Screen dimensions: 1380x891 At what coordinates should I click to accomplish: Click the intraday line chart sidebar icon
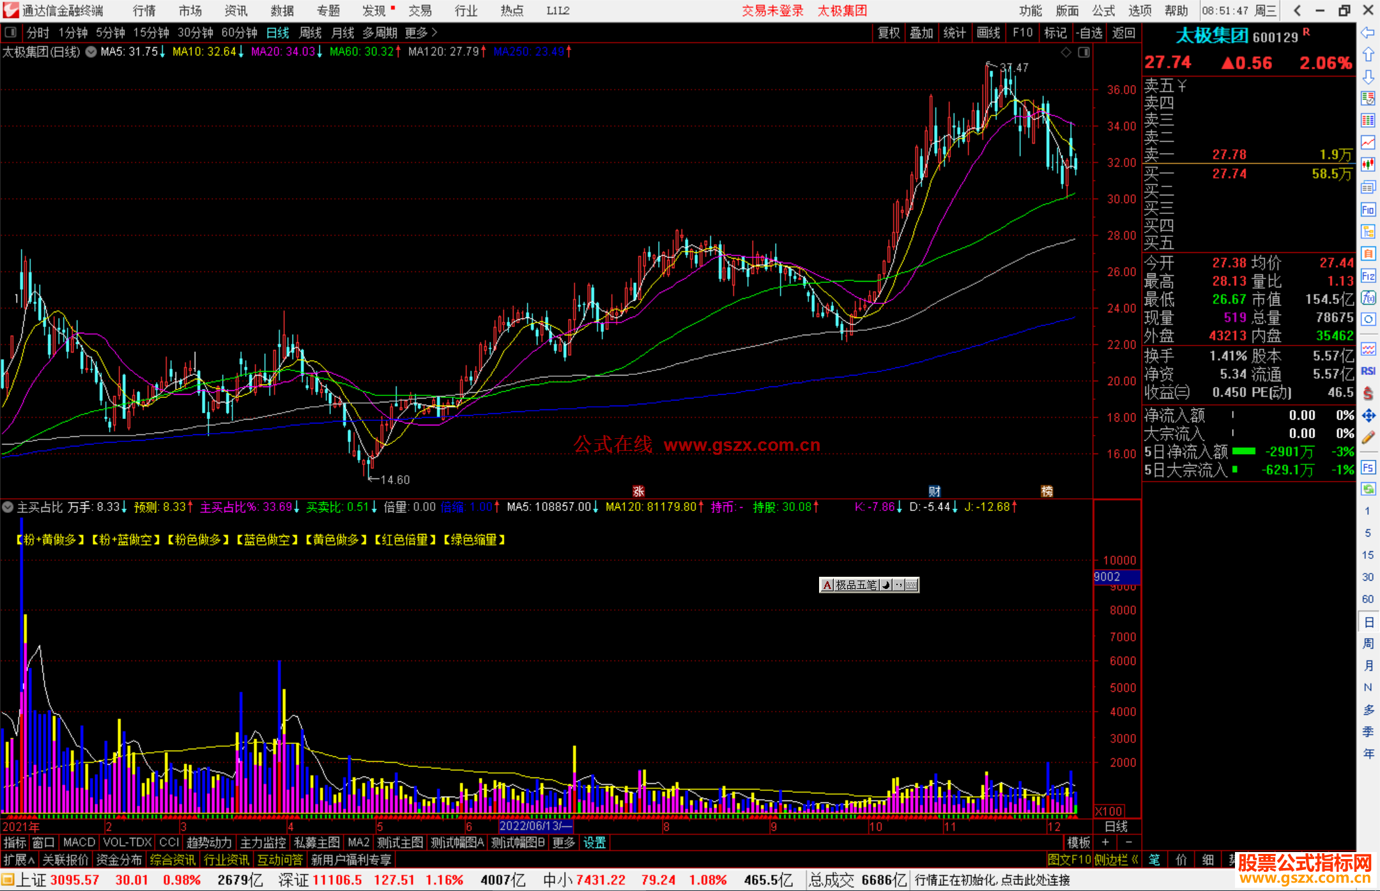tap(1368, 142)
